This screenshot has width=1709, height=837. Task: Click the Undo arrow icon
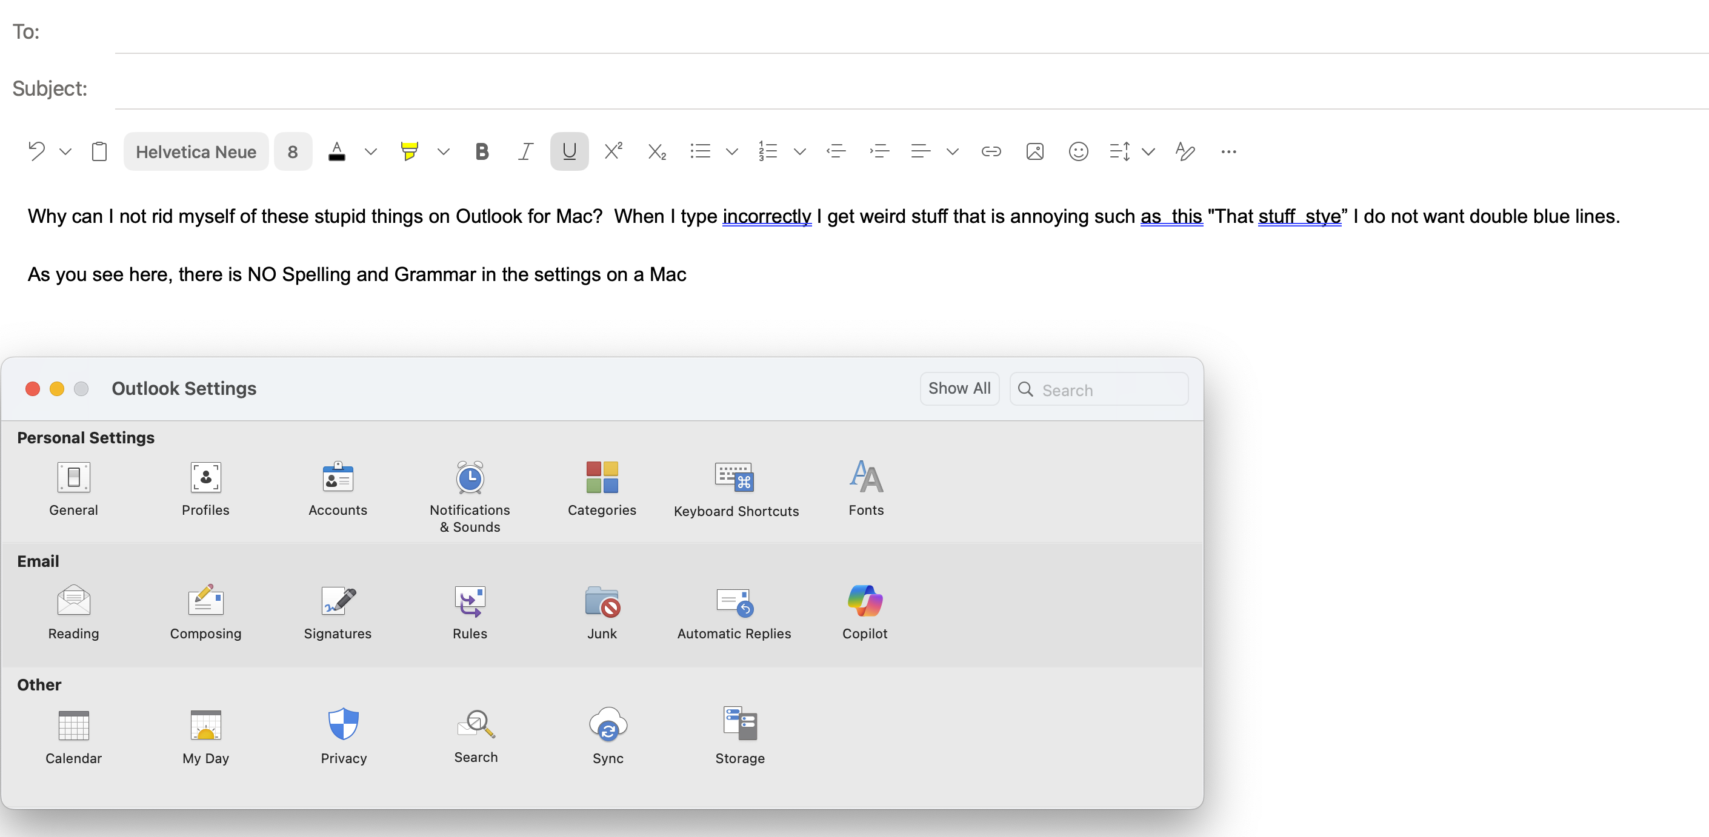point(36,151)
